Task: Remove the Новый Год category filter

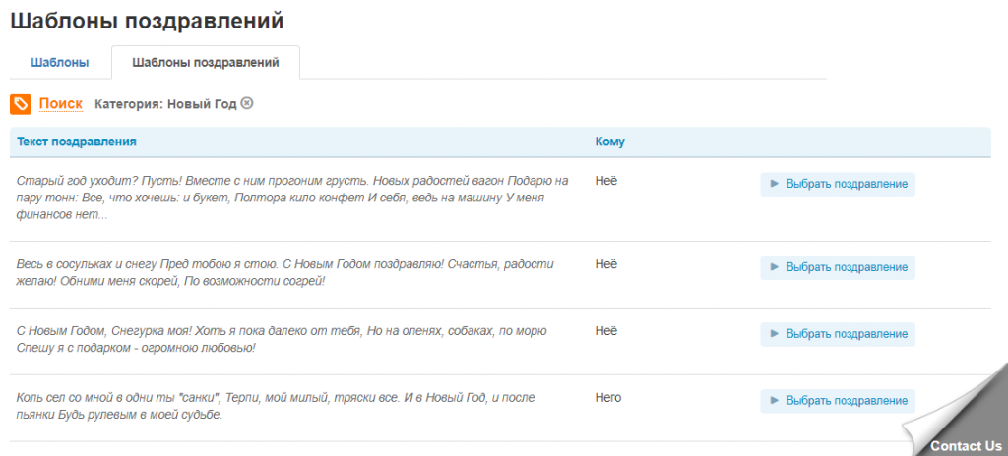Action: tap(247, 103)
